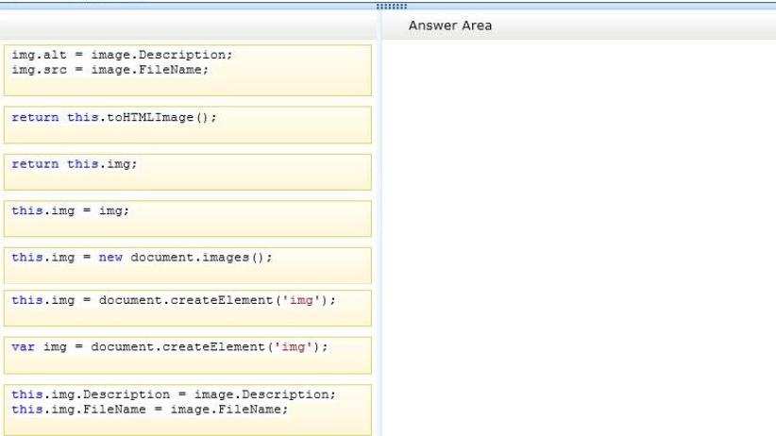The height and width of the screenshot is (436, 776).
Task: Pick the 'this.img = img;' block
Action: 188,218
